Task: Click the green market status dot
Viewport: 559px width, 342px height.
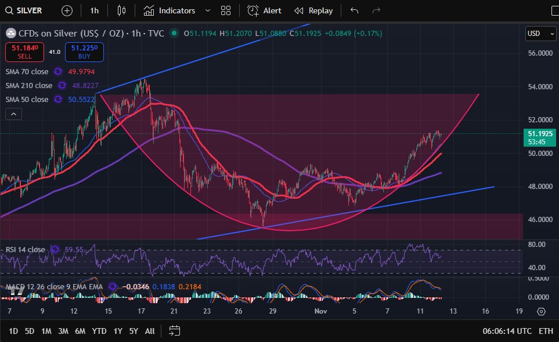Action: tap(174, 34)
